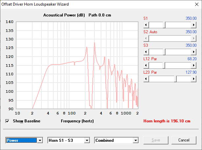Close the Offset Driver Horn Loudspeaker Wizard
This screenshot has width=202, height=150.
pyautogui.click(x=197, y=4)
